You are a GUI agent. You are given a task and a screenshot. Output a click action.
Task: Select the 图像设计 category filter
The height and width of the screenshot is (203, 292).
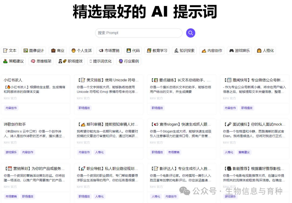33,51
